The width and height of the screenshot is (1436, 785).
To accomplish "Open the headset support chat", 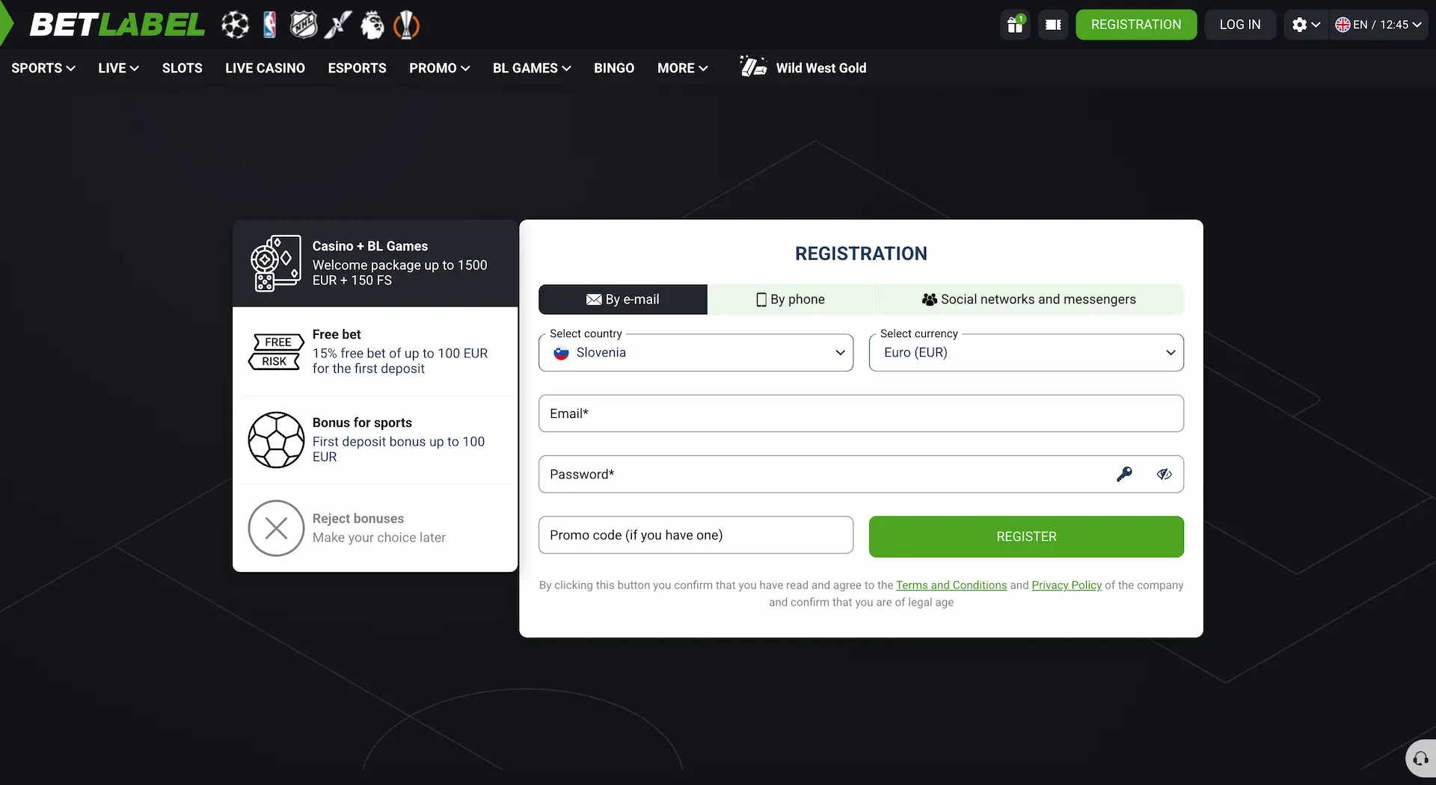I will (1421, 759).
